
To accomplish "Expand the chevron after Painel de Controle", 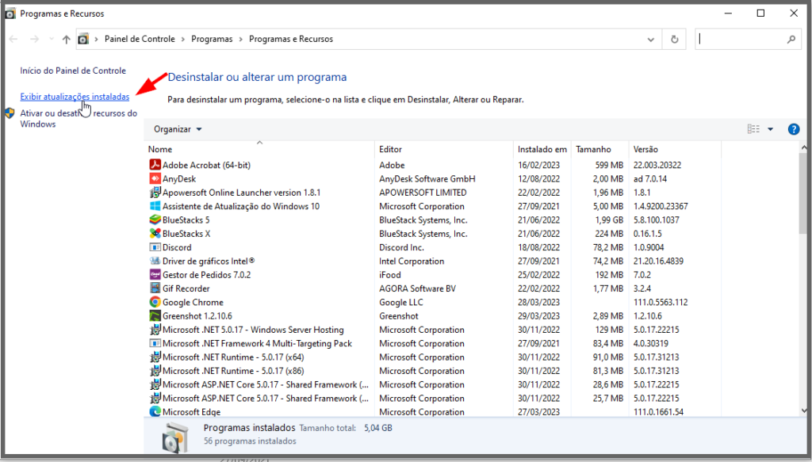I will tap(183, 40).
